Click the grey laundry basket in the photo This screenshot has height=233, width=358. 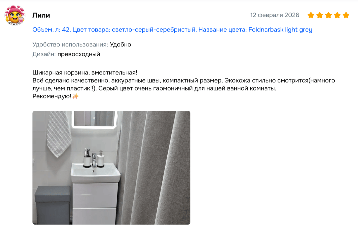click(x=53, y=205)
